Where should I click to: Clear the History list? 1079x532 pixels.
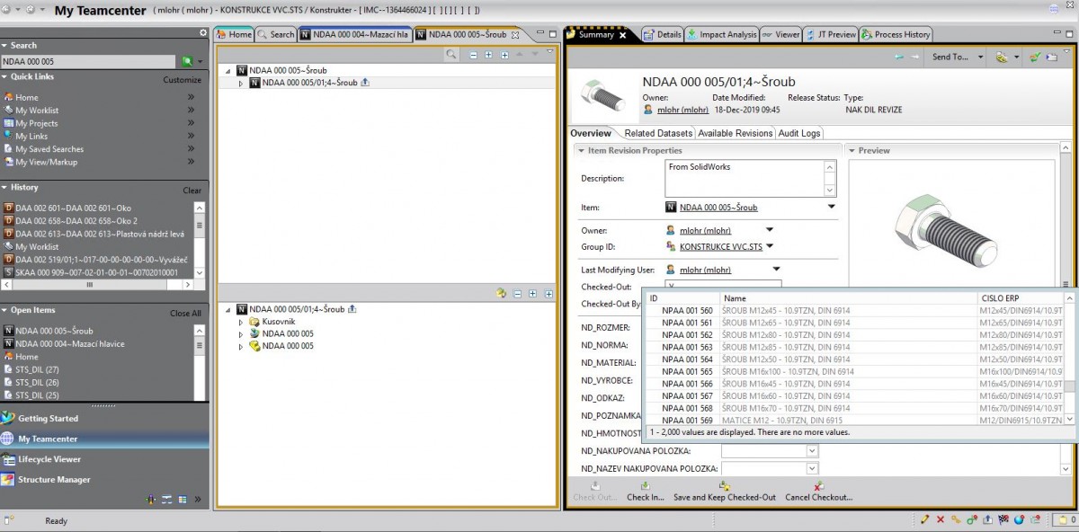192,191
